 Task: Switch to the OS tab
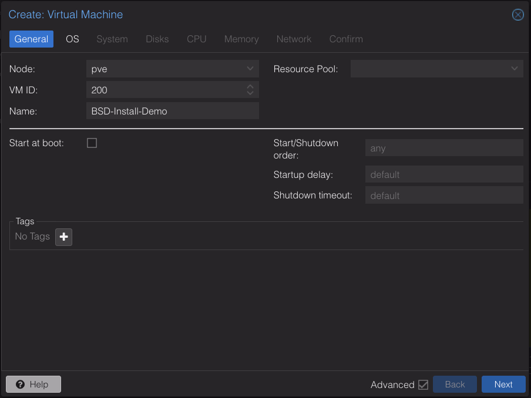72,39
